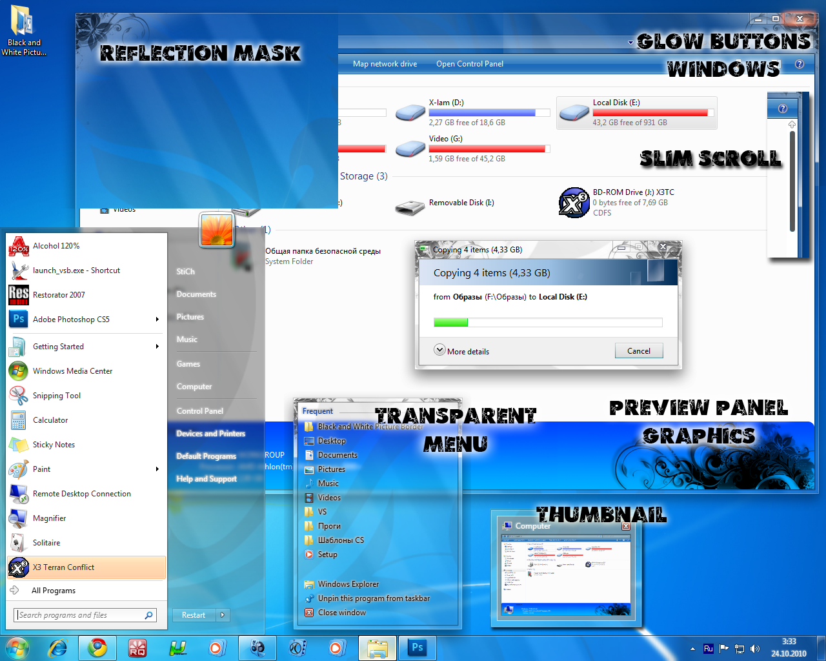Choose Close window in jump list
The height and width of the screenshot is (661, 826).
[335, 613]
